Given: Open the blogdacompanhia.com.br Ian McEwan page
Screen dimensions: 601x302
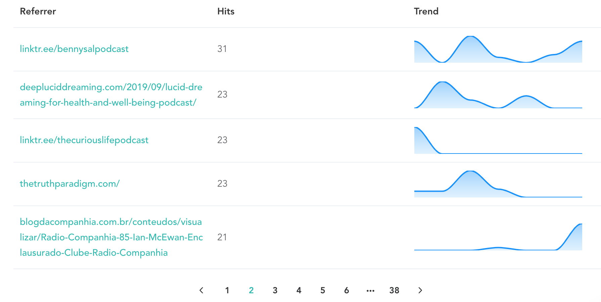Looking at the screenshot, I should click(x=111, y=237).
